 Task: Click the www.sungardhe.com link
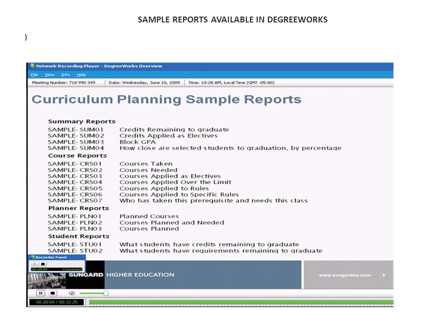(345, 275)
